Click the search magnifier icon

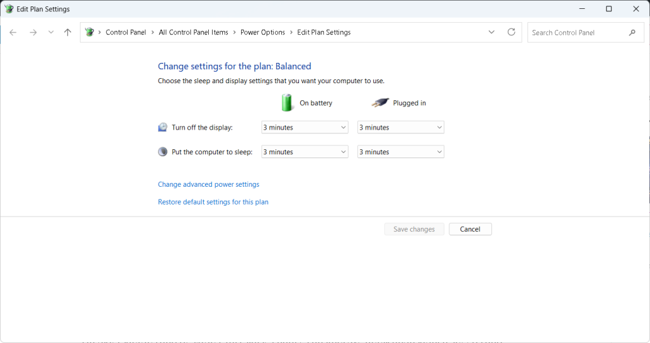632,32
